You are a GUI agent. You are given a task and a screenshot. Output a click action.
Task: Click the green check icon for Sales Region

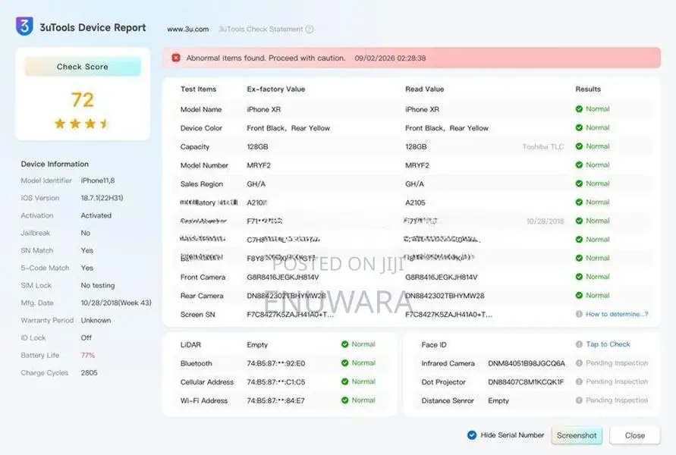coord(579,183)
